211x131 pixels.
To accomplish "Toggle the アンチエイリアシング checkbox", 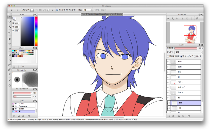I will 57,10.
